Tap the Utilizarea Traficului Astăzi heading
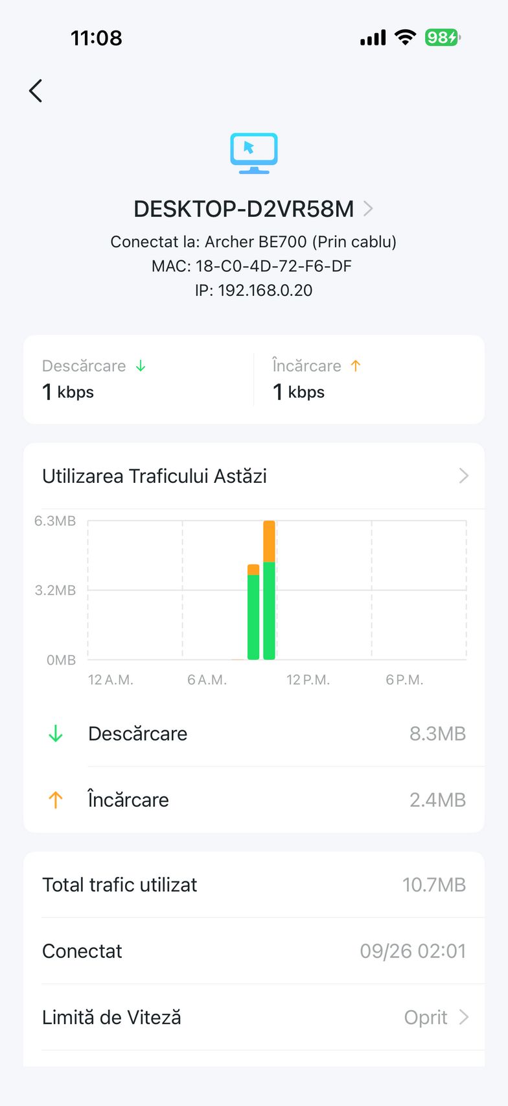This screenshot has height=1106, width=508. pyautogui.click(x=154, y=476)
